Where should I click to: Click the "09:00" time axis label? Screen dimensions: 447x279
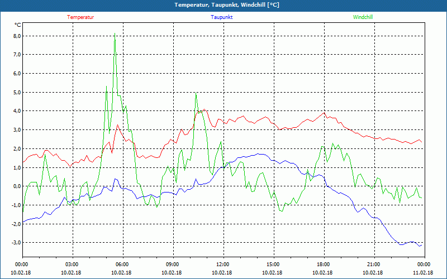(x=173, y=264)
